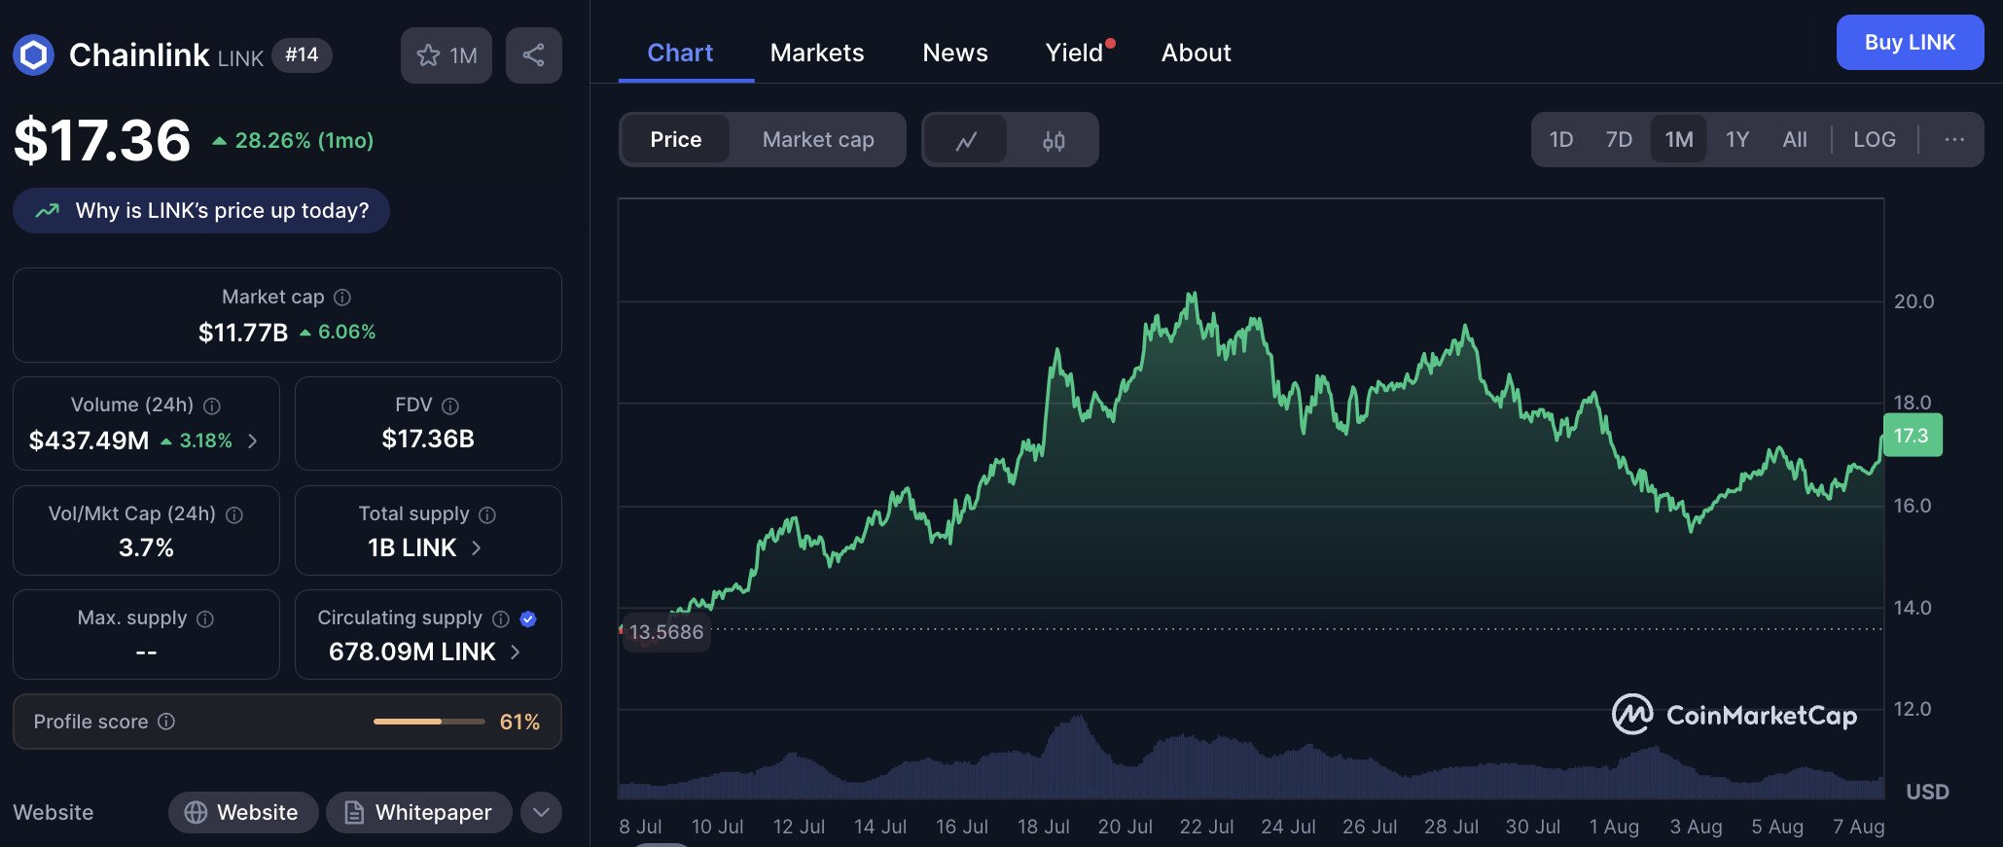The width and height of the screenshot is (2003, 847).
Task: Switch to candlestick chart icon
Action: coord(1054,140)
